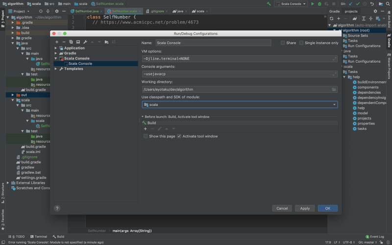Select the dependencies Gradle task

(x=369, y=93)
